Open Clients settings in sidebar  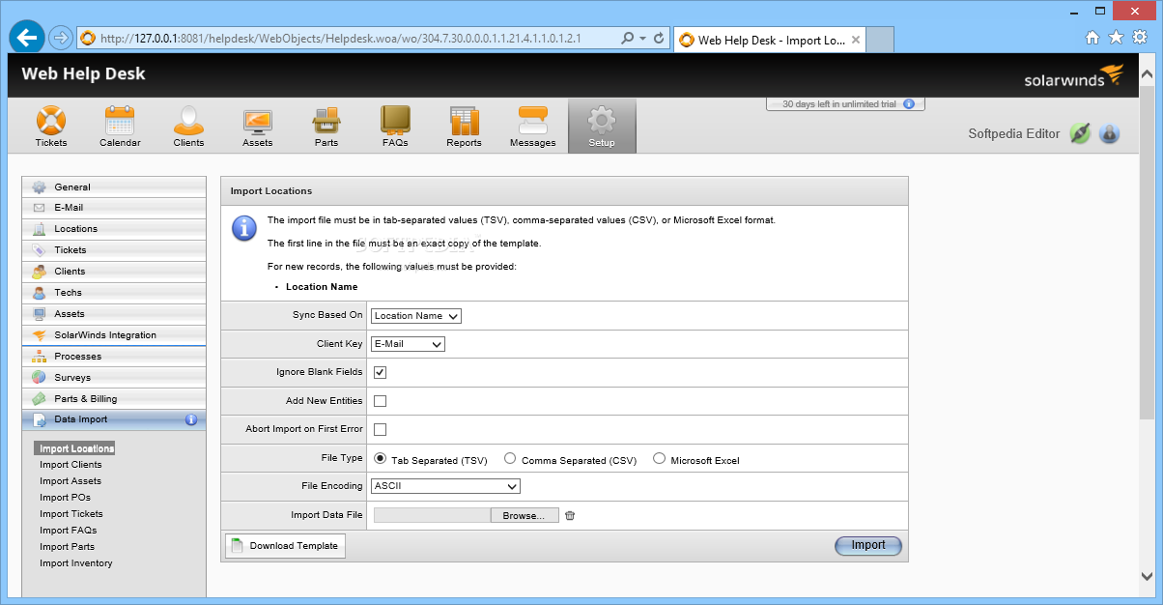(114, 272)
